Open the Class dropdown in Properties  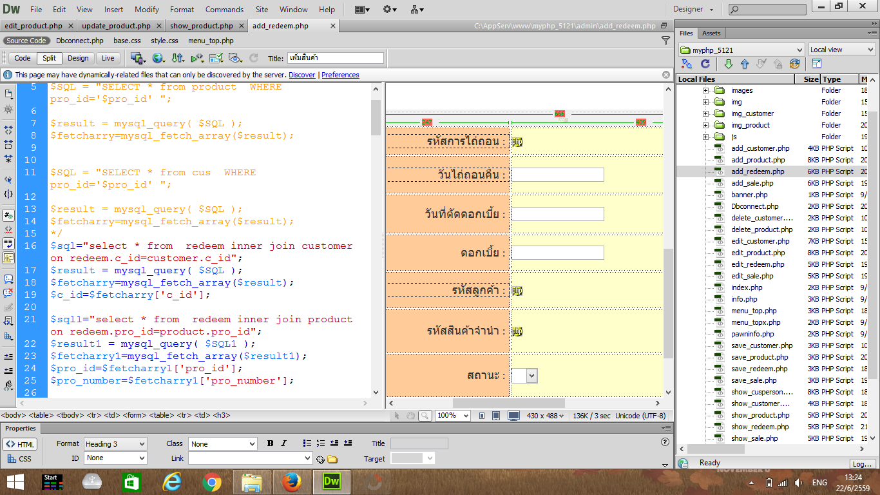[223, 444]
